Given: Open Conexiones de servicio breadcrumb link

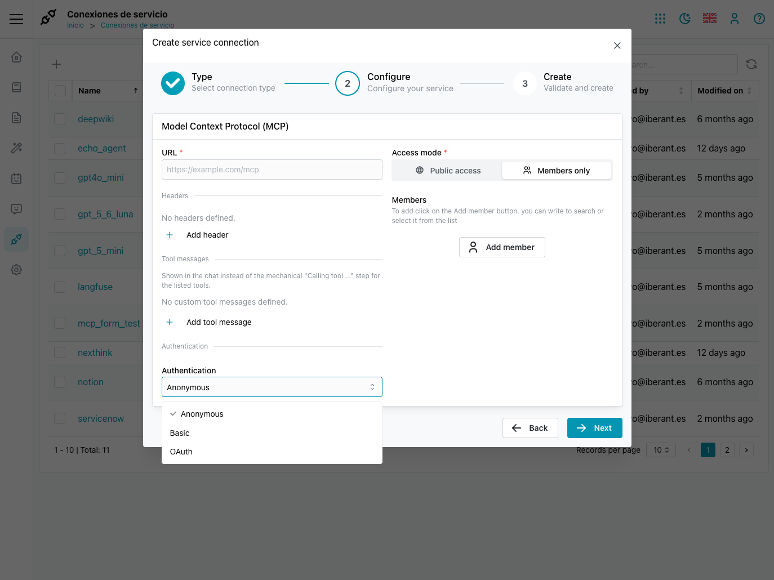Looking at the screenshot, I should point(137,25).
